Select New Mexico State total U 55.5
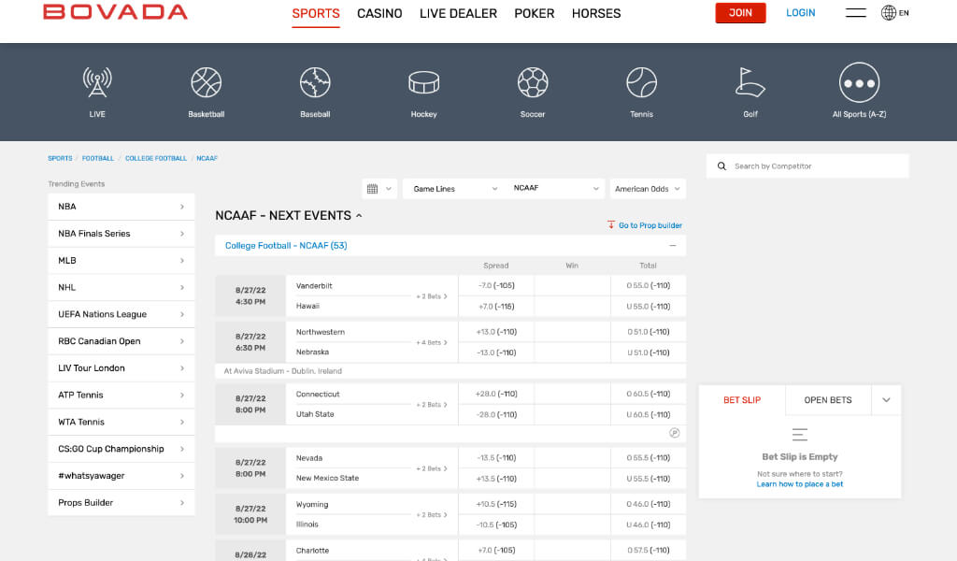The image size is (957, 561). tap(649, 479)
